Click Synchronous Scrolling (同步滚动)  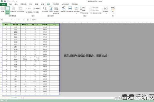[x=94, y=10]
